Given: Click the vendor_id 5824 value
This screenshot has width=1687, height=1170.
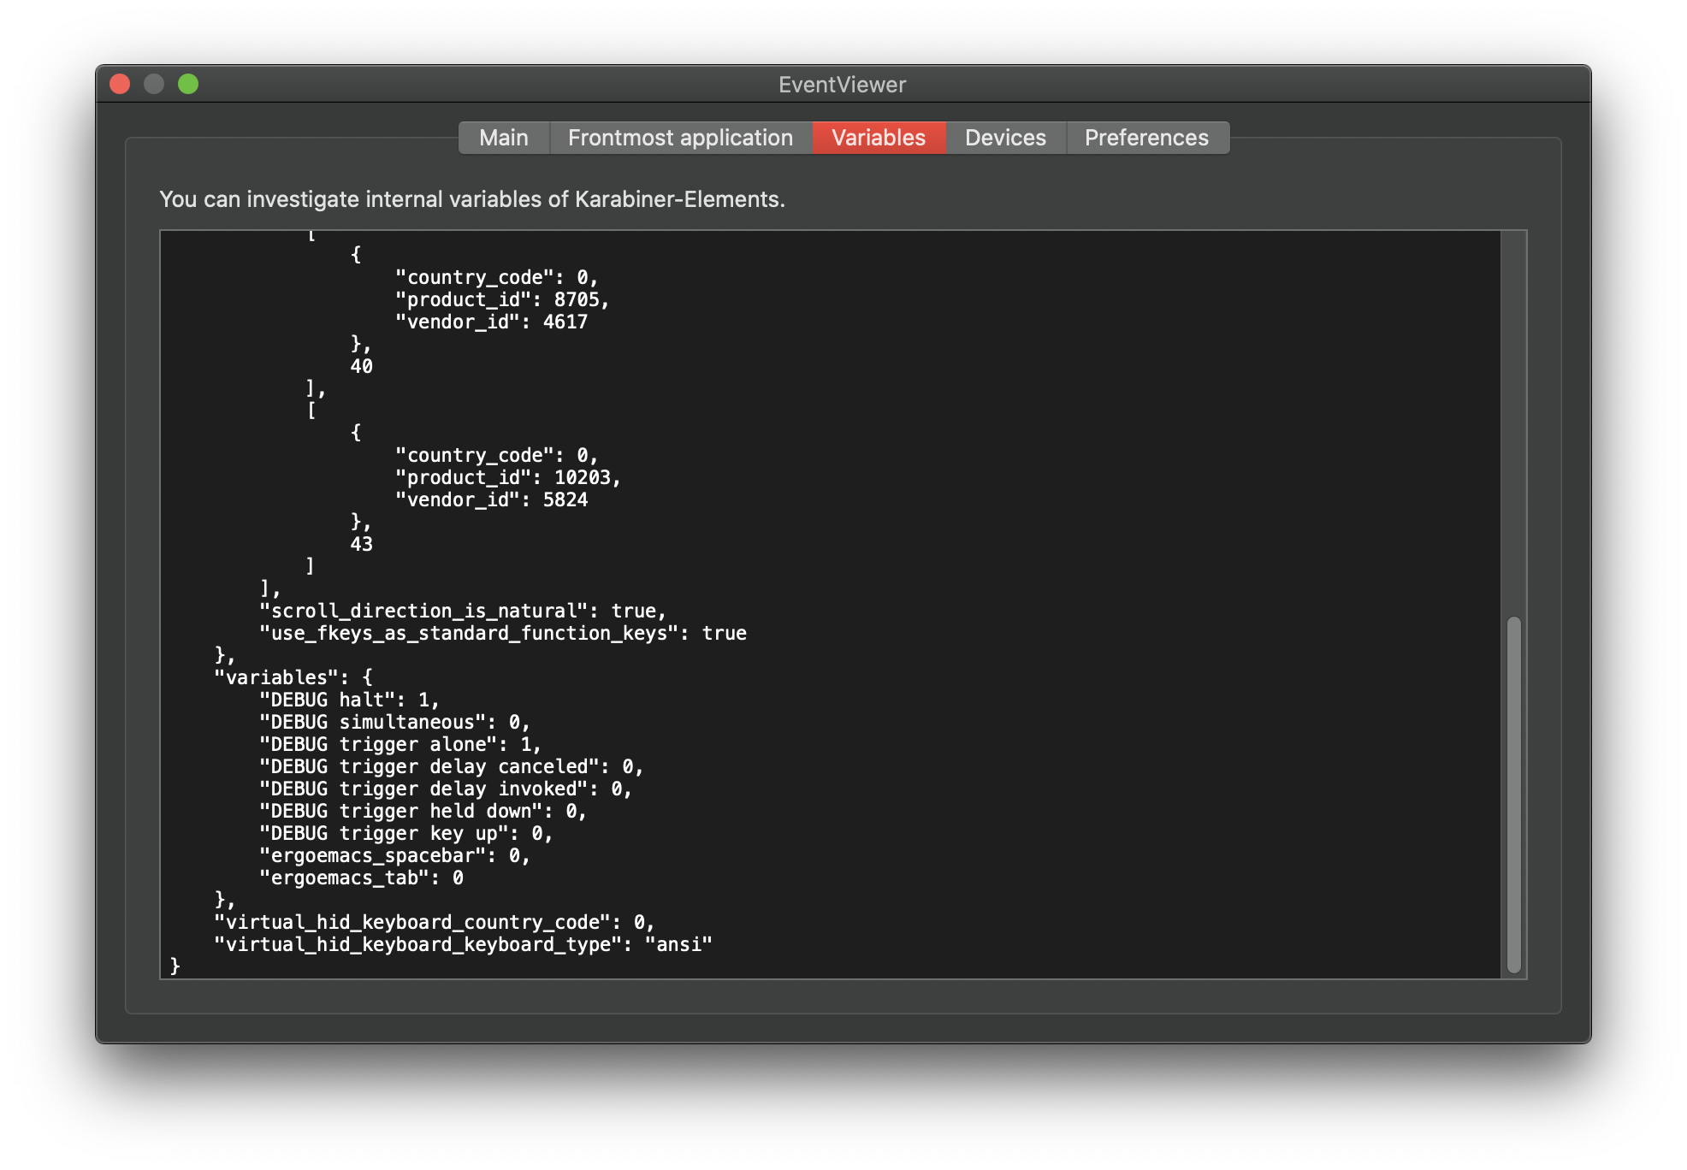Looking at the screenshot, I should [565, 499].
